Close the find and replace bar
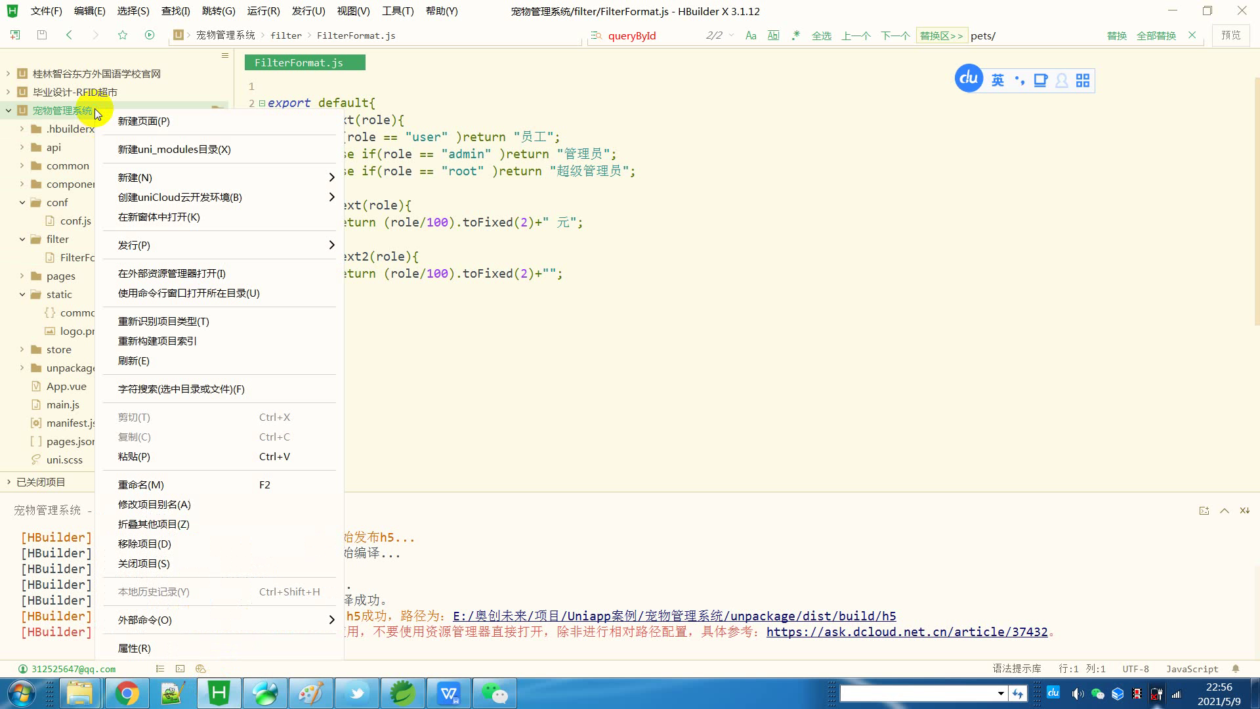The width and height of the screenshot is (1260, 709). coord(1192,35)
